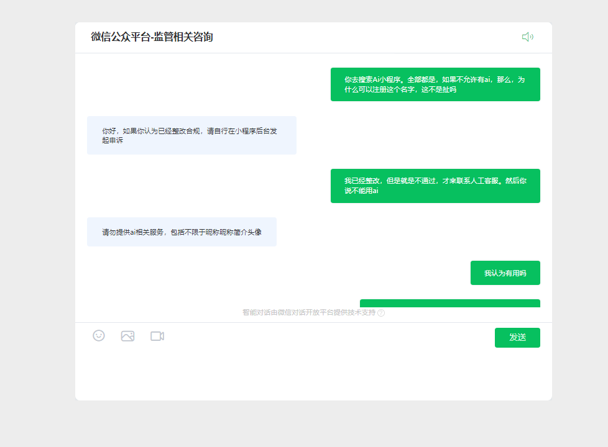This screenshot has height=447, width=608.
Task: Select message starting '我已经整改，但是就是不通过'
Action: 435,186
